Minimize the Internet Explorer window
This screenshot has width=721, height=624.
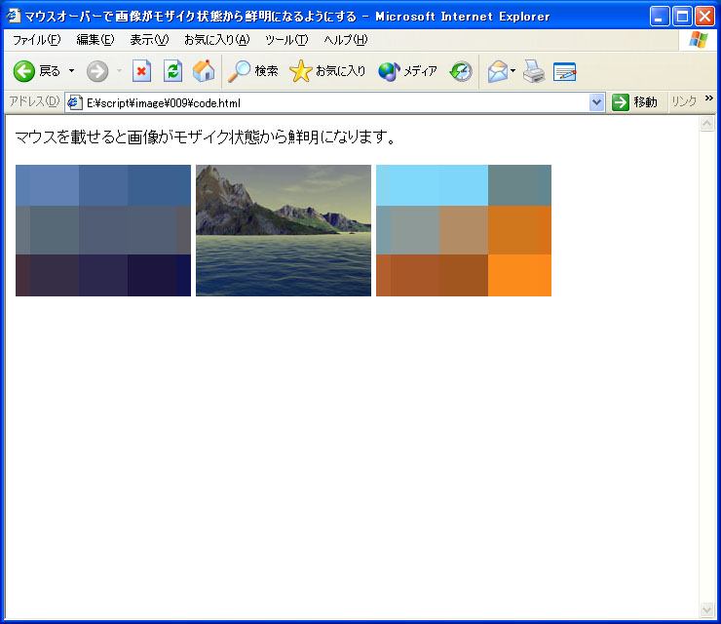(x=660, y=17)
